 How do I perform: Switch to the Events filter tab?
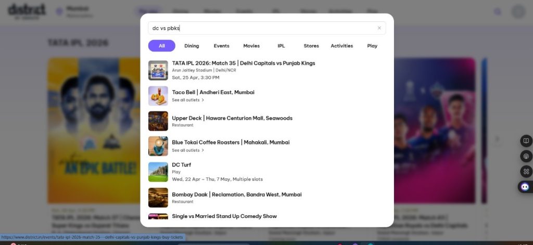click(222, 46)
